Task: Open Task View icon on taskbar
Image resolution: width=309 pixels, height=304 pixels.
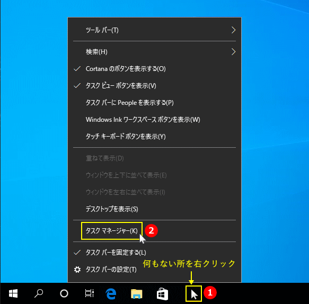Action: (90, 293)
